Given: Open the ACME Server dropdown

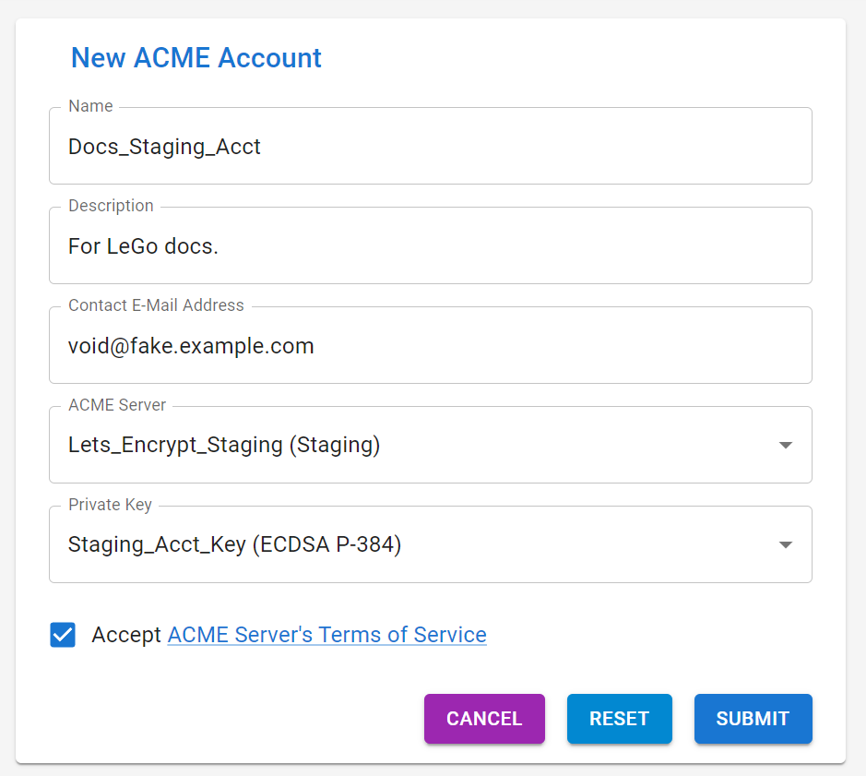Looking at the screenshot, I should [x=430, y=445].
